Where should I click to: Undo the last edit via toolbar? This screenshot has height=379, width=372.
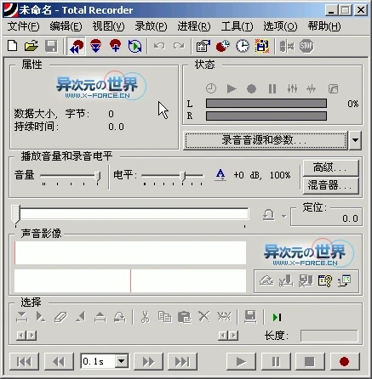point(159,46)
